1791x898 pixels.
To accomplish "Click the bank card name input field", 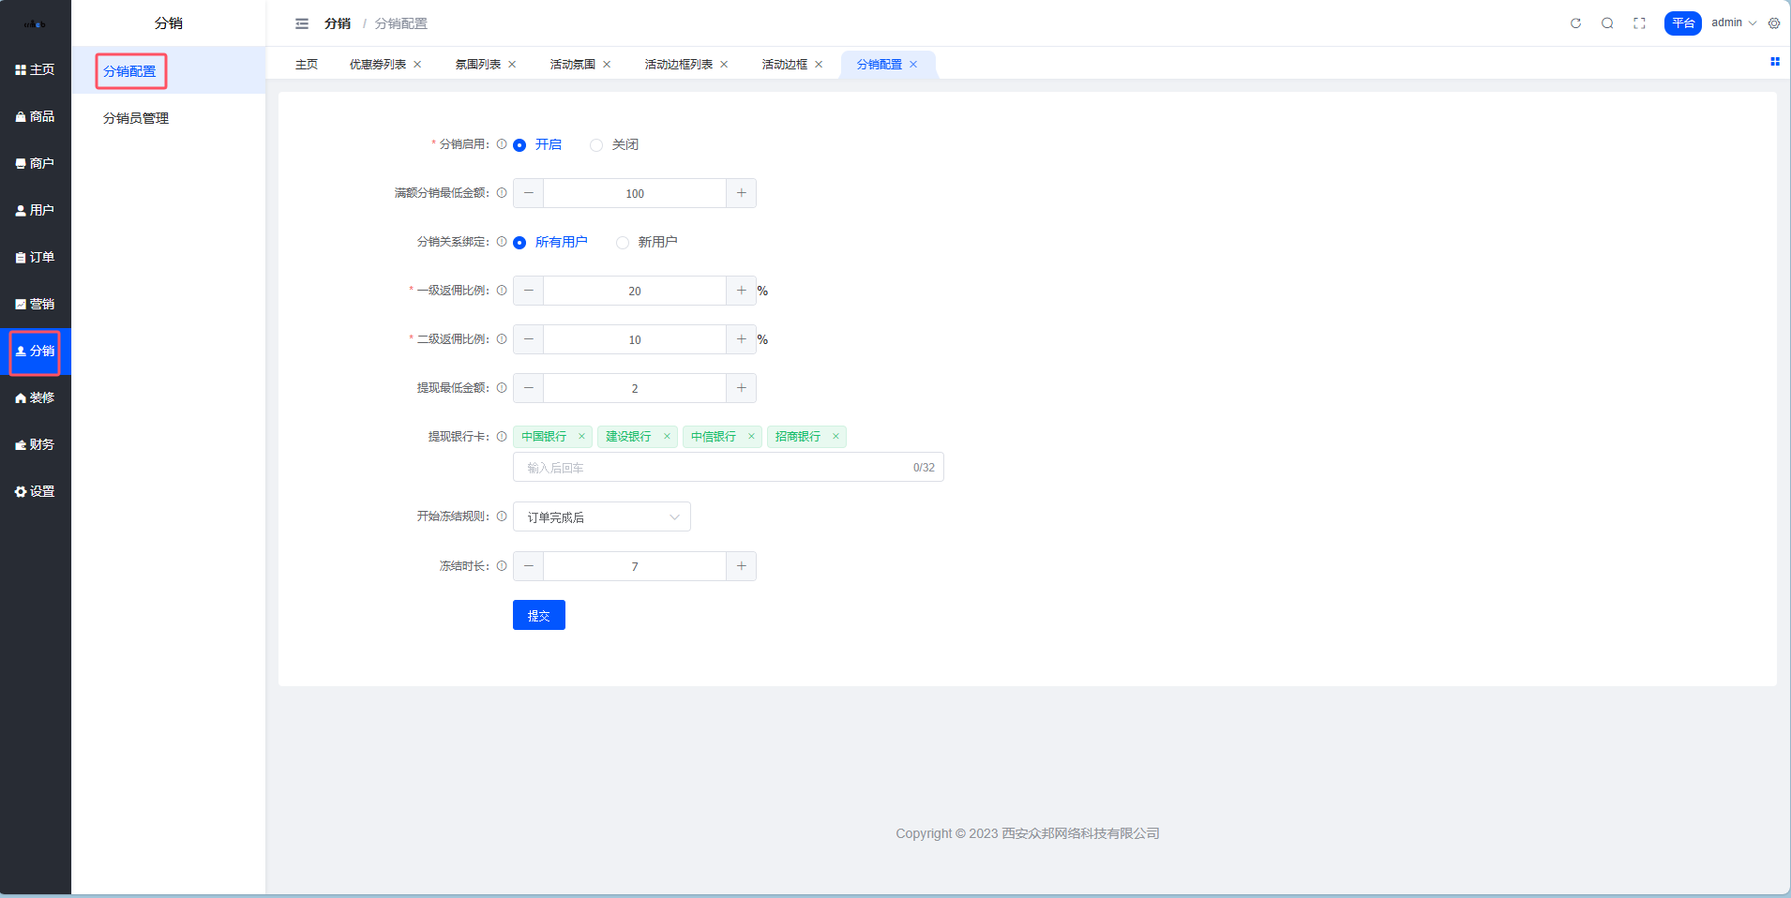I will (x=713, y=468).
